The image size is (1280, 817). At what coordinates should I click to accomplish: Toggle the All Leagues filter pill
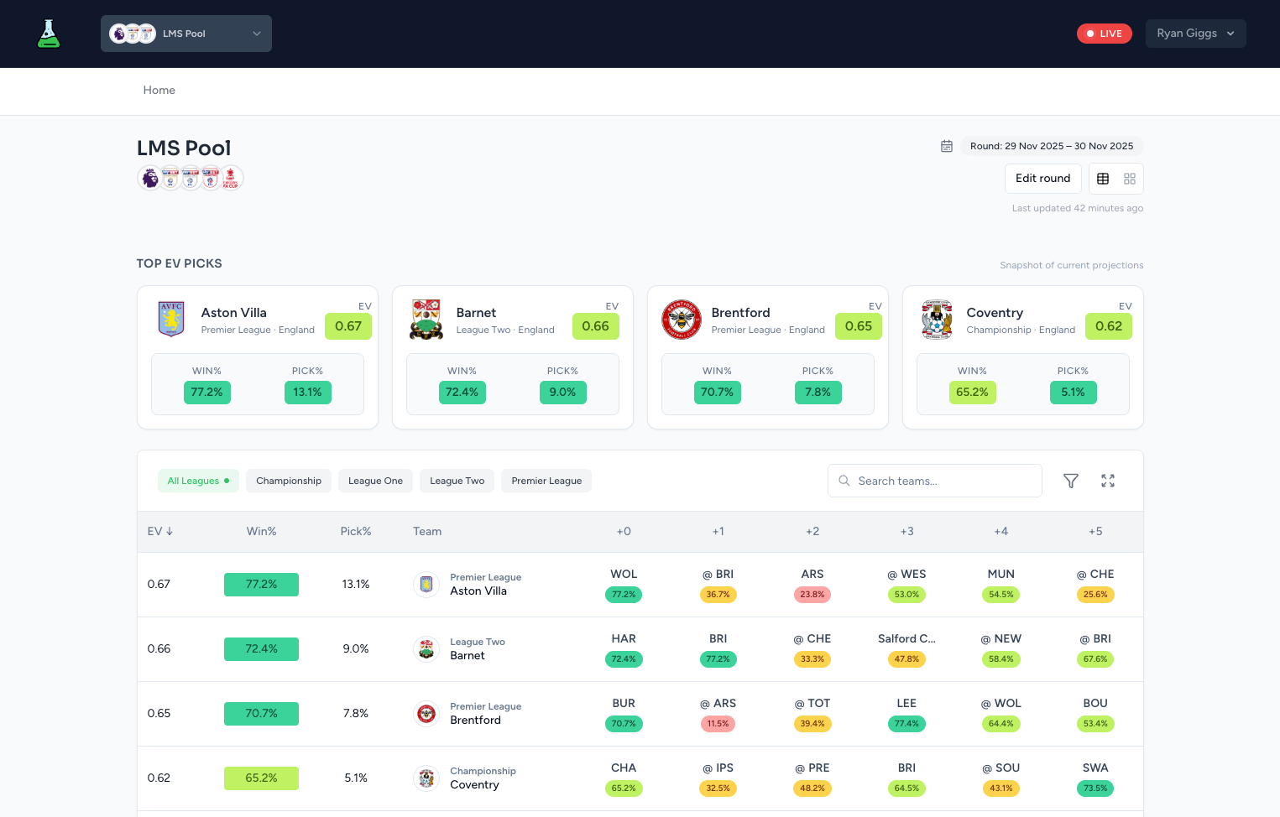point(198,481)
